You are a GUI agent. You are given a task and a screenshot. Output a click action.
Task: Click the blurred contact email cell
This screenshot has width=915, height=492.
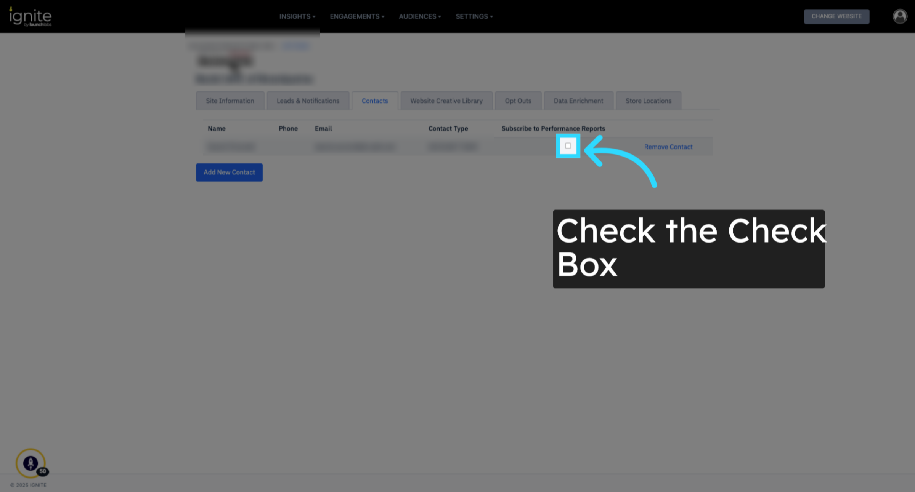coord(355,147)
